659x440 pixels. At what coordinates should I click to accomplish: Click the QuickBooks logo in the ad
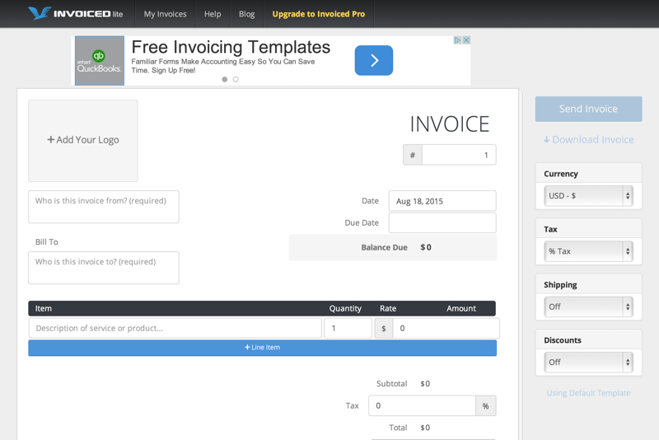[x=100, y=60]
